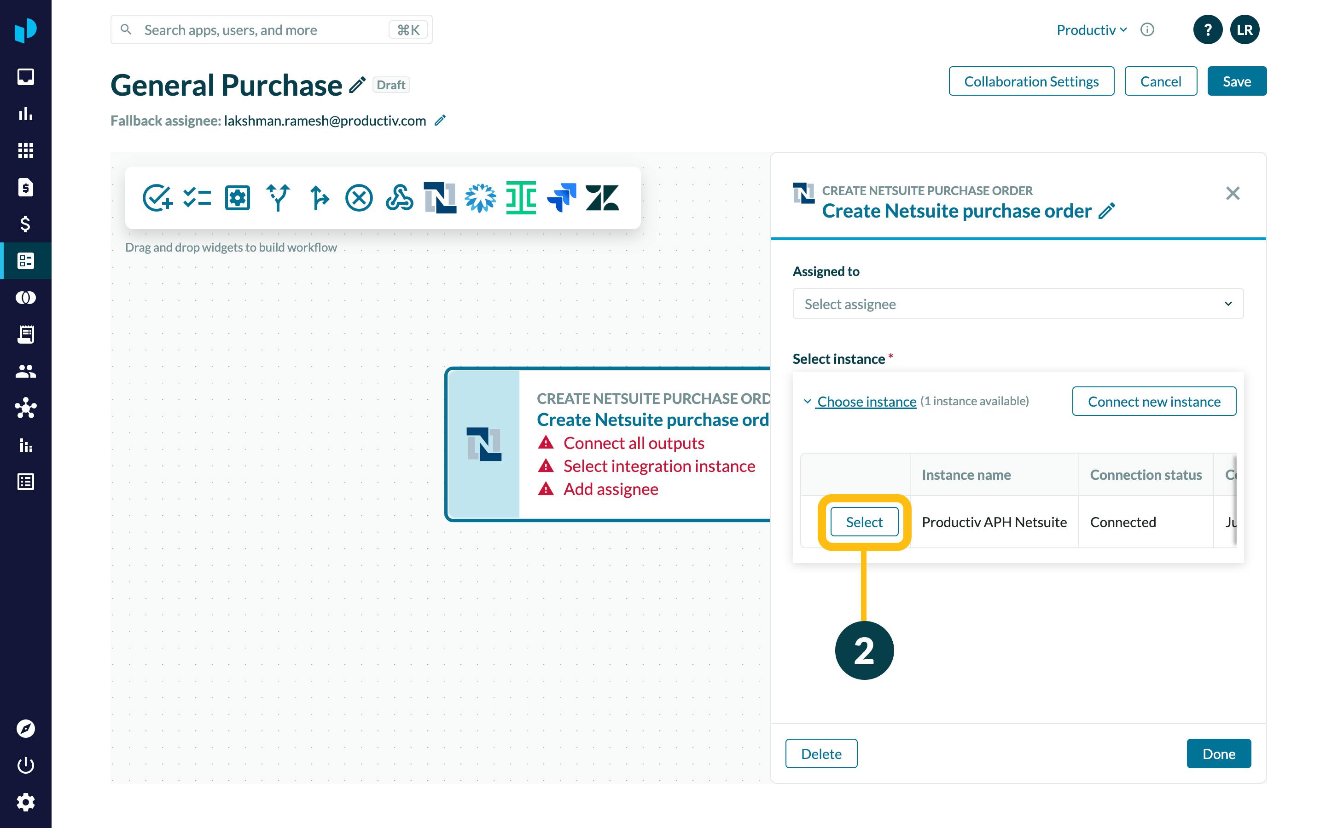Screen dimensions: 1326x828
Task: Select the end workflow X-circle widget
Action: (x=359, y=198)
